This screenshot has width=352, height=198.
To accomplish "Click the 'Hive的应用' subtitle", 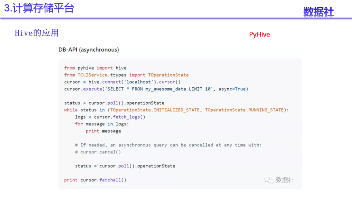I will [x=37, y=33].
